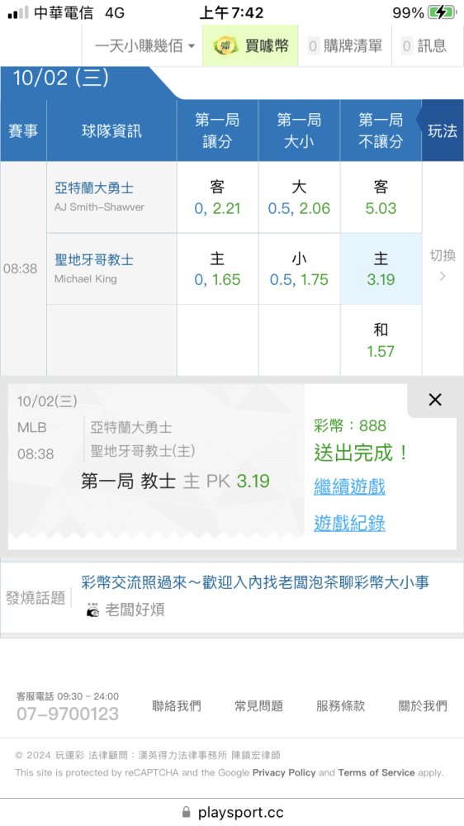Tap the 買噱幣 coin icon button

pyautogui.click(x=225, y=45)
